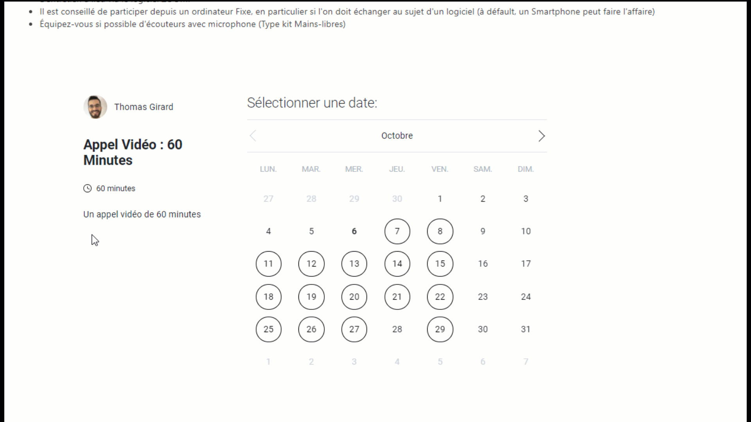The width and height of the screenshot is (751, 422).
Task: Select Friday October 15
Action: coord(440,264)
